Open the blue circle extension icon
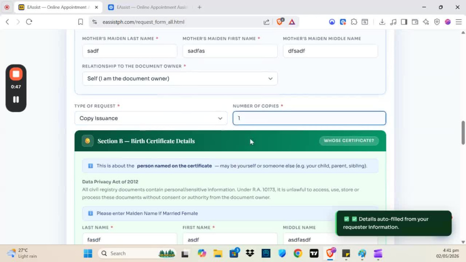Viewport: 466px width, 262px height. pos(332,22)
